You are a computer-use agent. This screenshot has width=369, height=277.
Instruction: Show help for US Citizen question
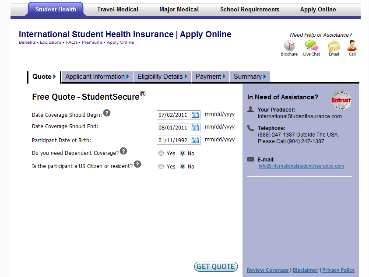pos(137,164)
